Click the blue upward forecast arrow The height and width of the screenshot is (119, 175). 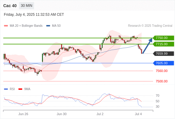tap(147, 46)
